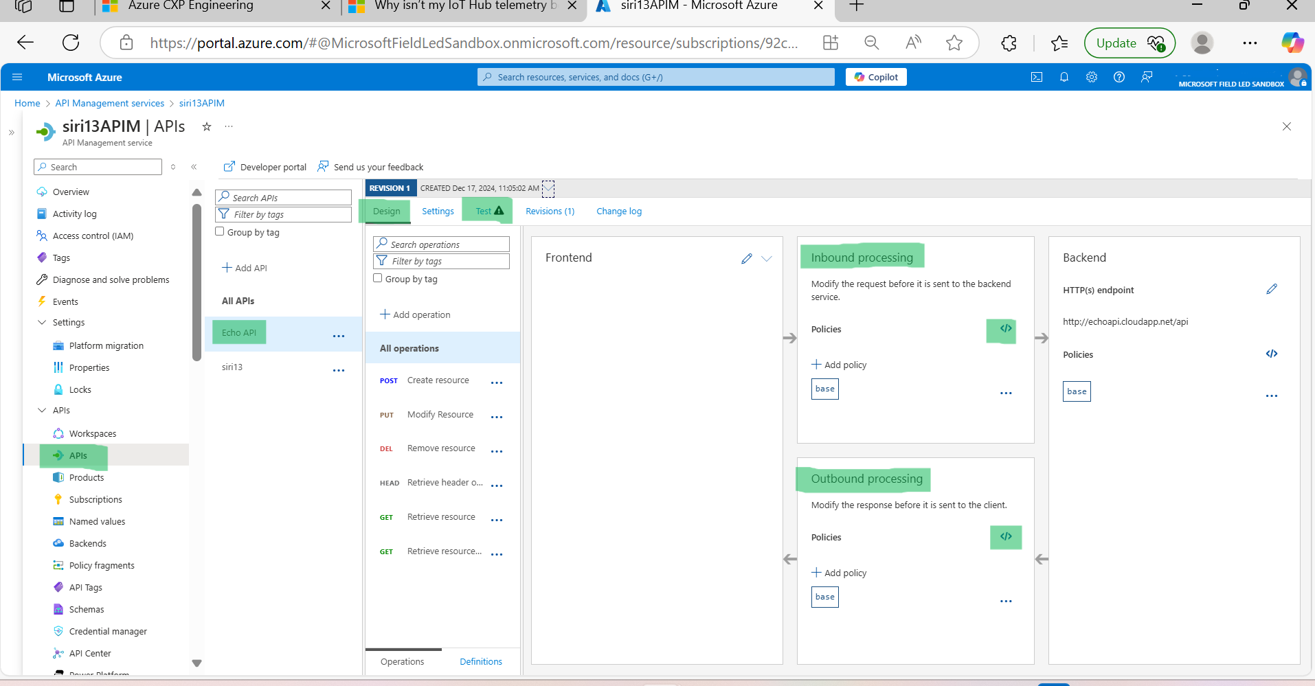
Task: Open ellipsis menu for Create resource operation
Action: pyautogui.click(x=497, y=382)
